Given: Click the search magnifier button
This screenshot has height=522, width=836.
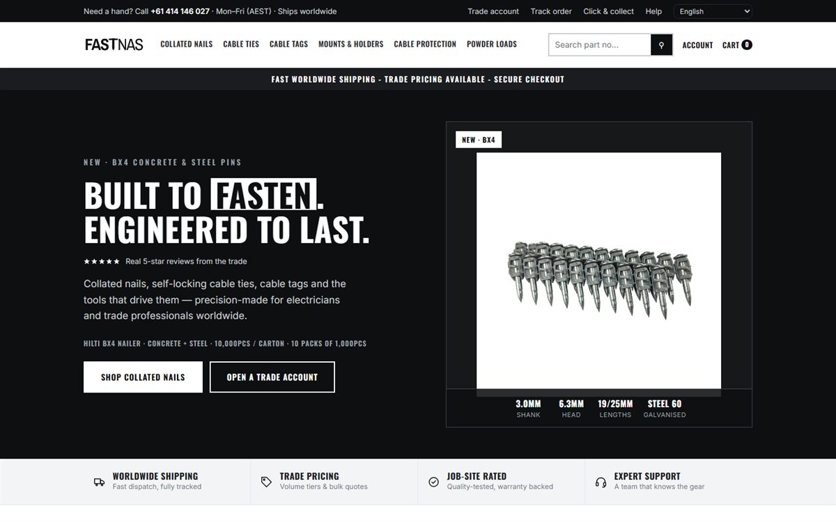Looking at the screenshot, I should (x=661, y=45).
